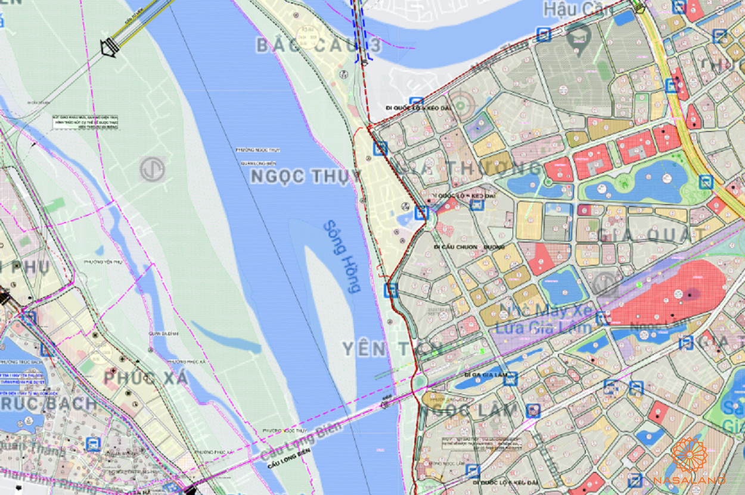Image resolution: width=745 pixels, height=495 pixels.
Task: Click the Cầu Long Biên bridge label
Action: click(x=301, y=442)
